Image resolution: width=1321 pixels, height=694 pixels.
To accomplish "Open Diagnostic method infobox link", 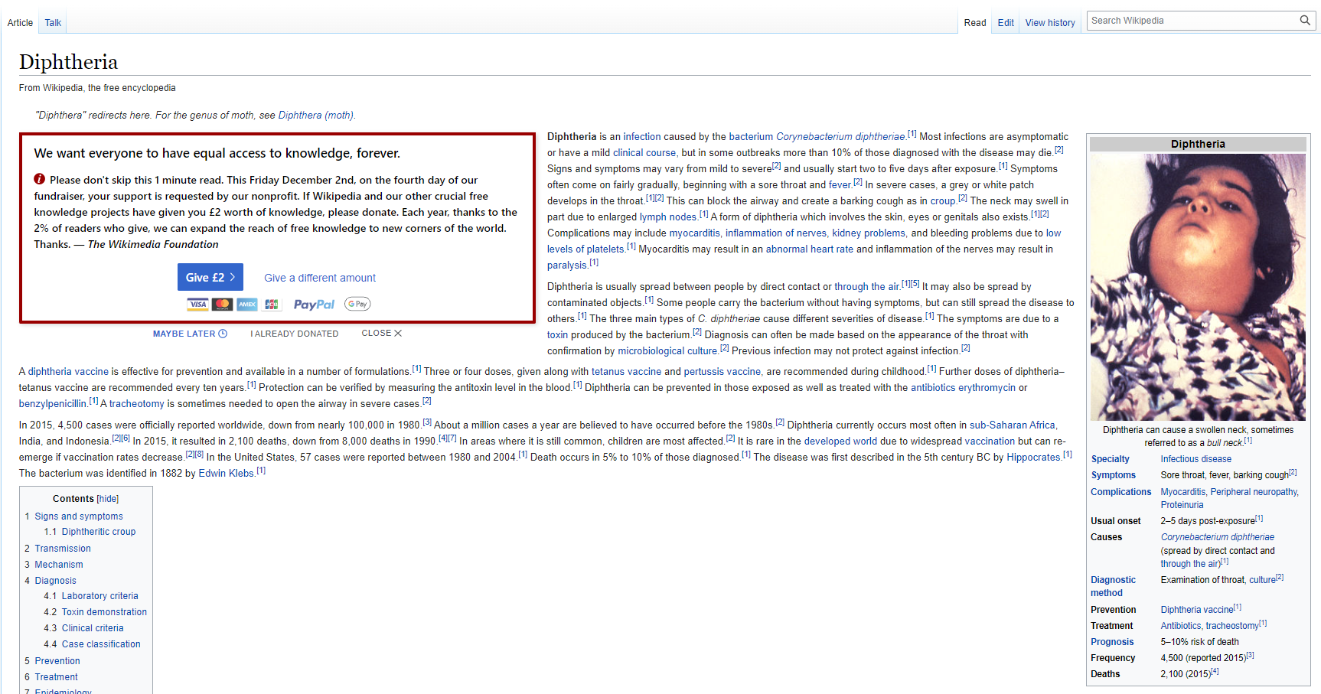I will pos(1113,586).
